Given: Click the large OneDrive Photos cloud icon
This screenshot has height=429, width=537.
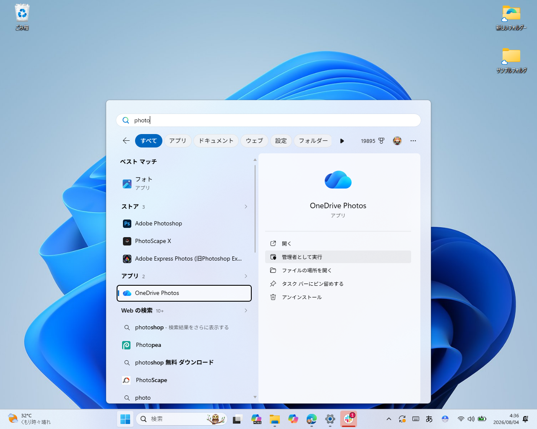Looking at the screenshot, I should pos(338,180).
